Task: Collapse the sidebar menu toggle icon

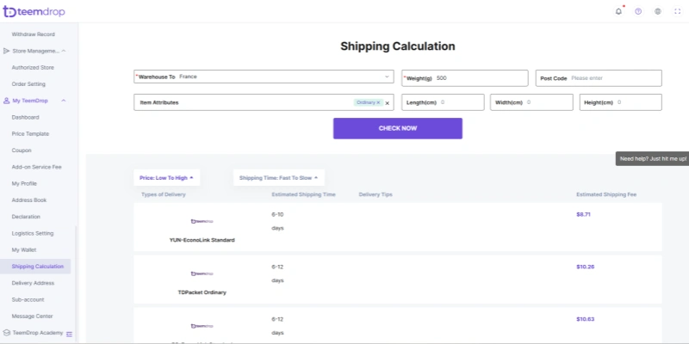Action: [69, 334]
